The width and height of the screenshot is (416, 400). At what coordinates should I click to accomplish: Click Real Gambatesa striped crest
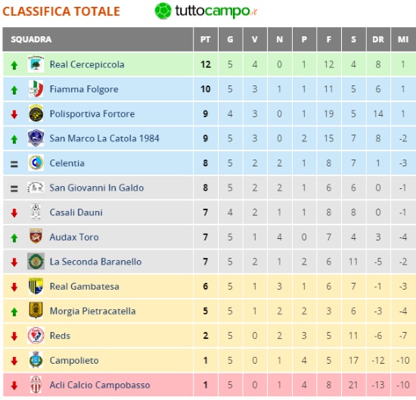36,286
